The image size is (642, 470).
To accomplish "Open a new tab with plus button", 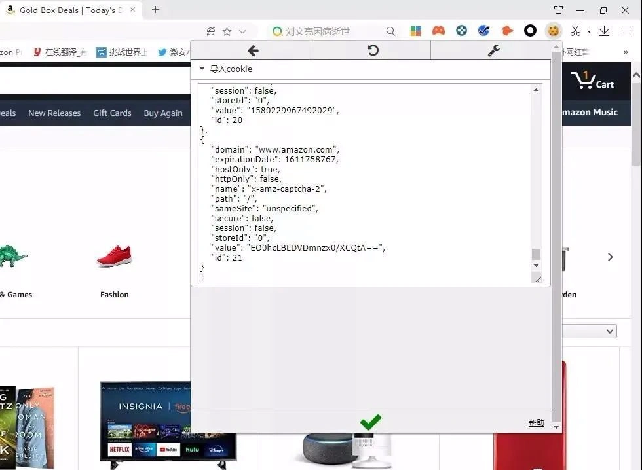I will click(155, 10).
